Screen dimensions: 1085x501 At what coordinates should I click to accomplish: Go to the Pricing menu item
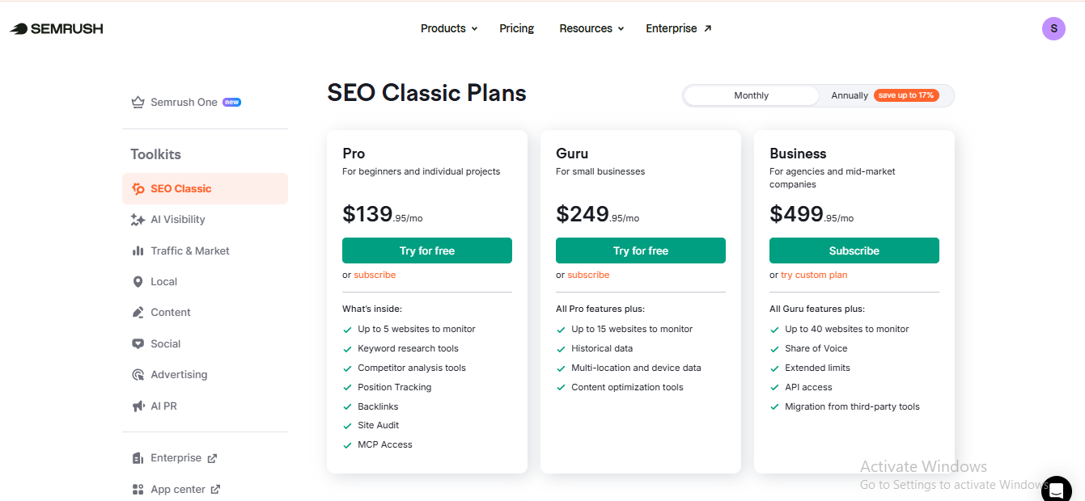pos(516,28)
